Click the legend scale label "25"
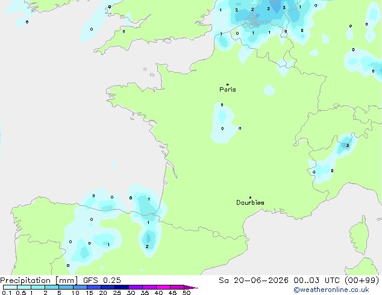 (x=117, y=293)
